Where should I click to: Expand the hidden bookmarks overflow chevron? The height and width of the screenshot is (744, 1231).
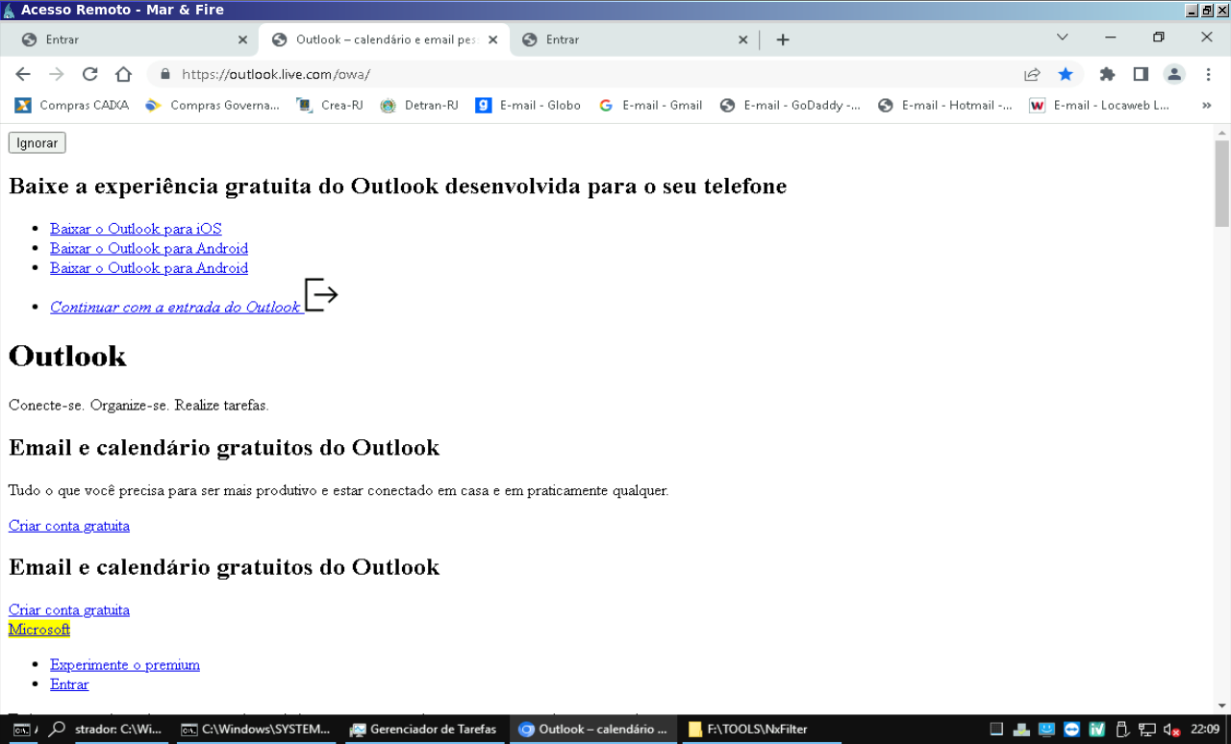click(x=1207, y=106)
